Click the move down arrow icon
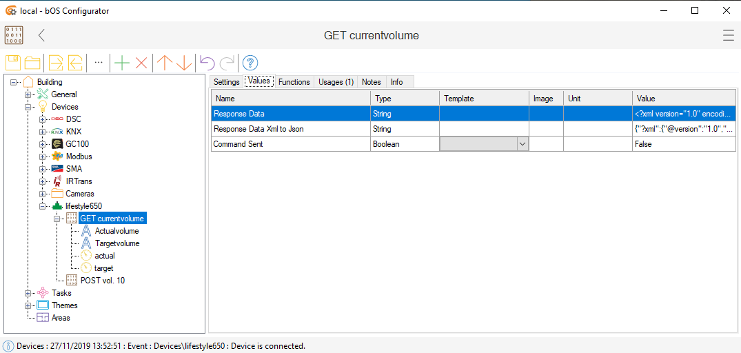The width and height of the screenshot is (741, 353). (184, 63)
